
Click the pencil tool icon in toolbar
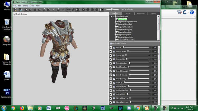pyautogui.click(x=63, y=10)
